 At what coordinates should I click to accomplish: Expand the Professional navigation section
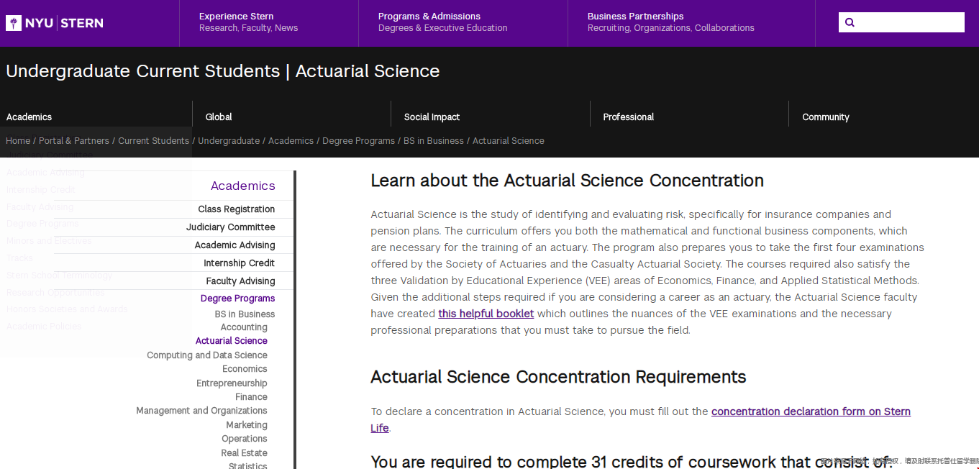click(x=628, y=117)
